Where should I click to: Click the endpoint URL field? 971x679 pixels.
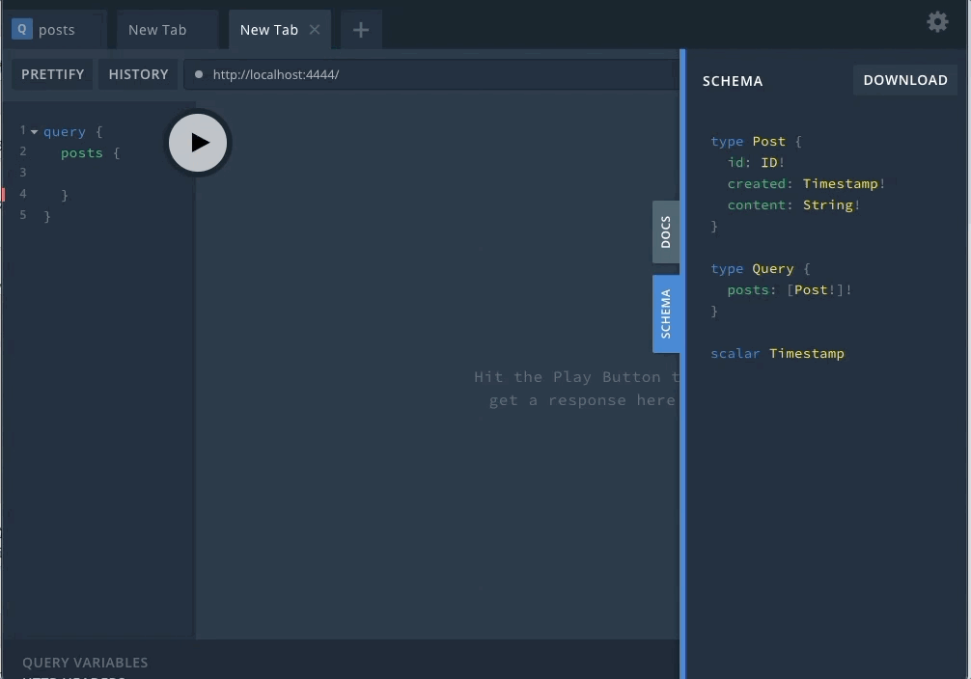[x=431, y=74]
